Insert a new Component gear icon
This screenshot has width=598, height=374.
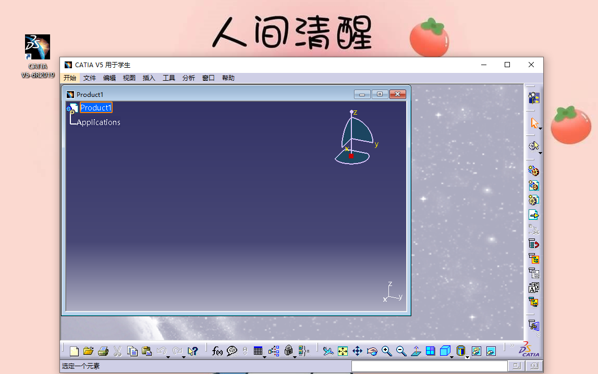pyautogui.click(x=534, y=171)
